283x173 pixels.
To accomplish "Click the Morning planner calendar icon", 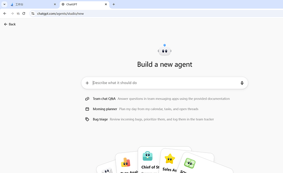I will [x=87, y=109].
